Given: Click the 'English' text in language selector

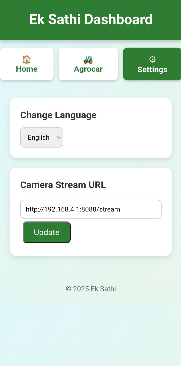Looking at the screenshot, I should tap(39, 137).
